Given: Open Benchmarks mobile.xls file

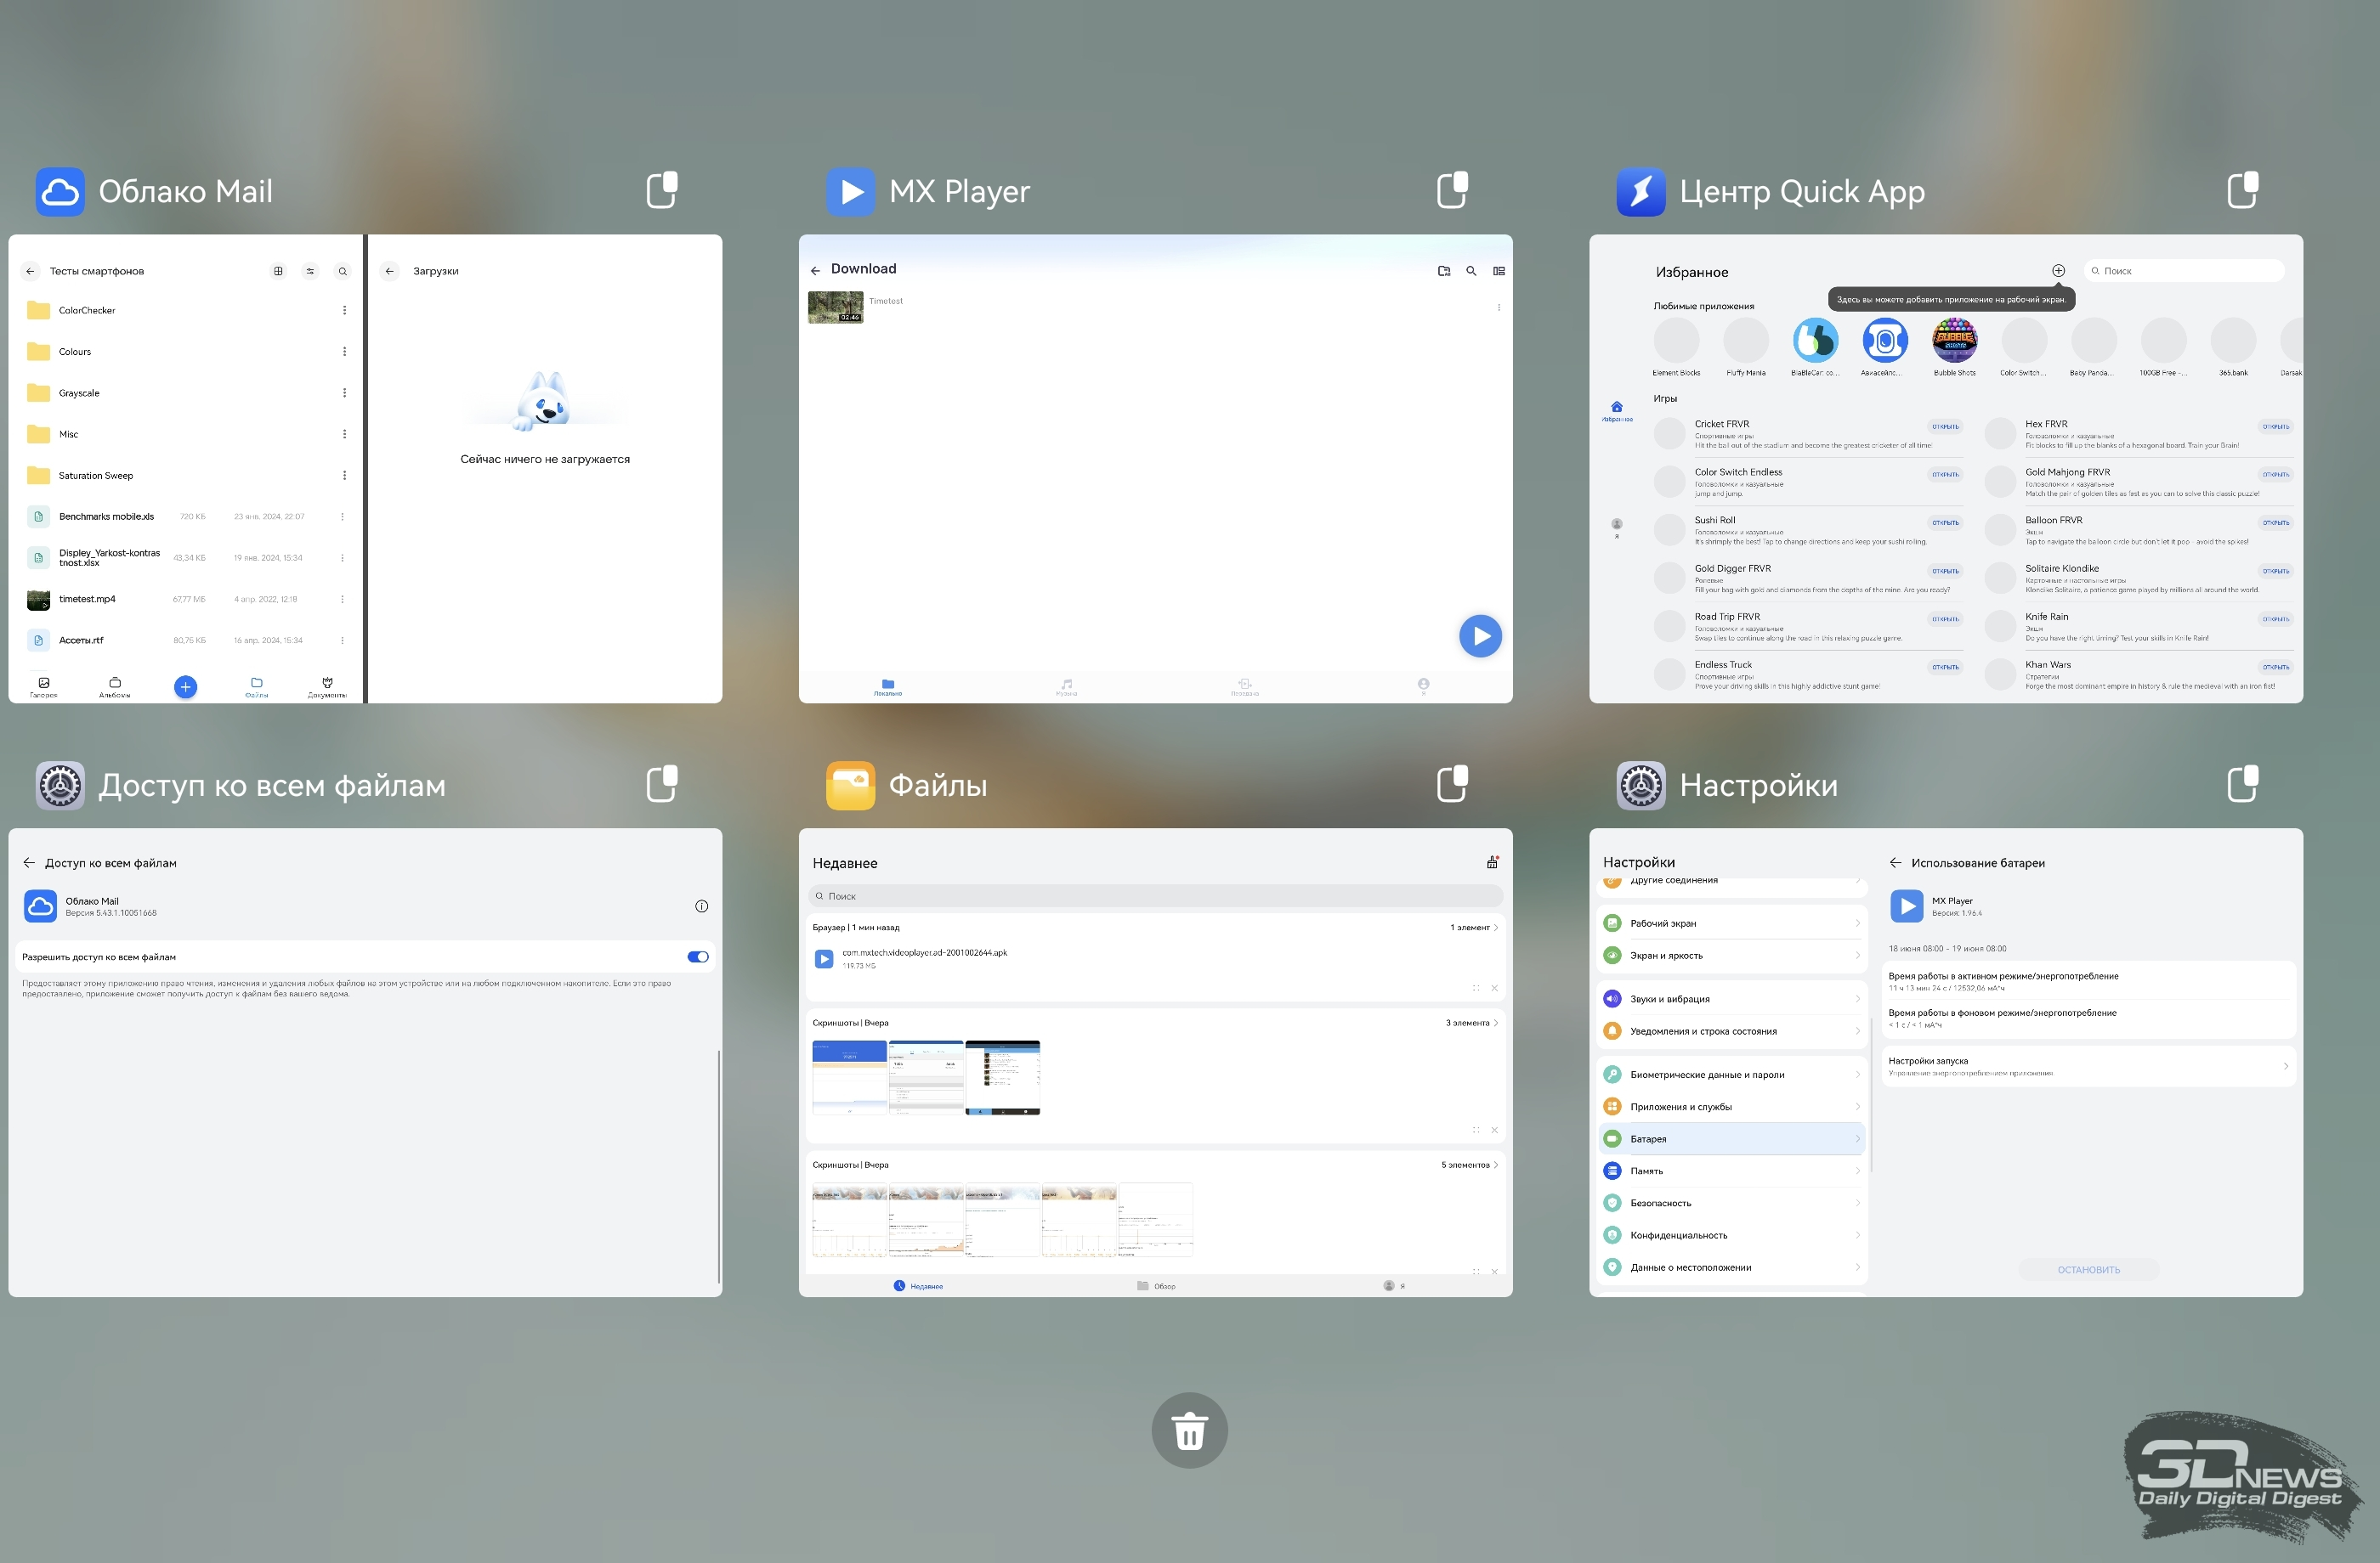Looking at the screenshot, I should [x=186, y=516].
